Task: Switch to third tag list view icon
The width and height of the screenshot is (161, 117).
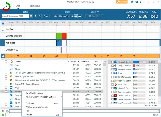Action: 80,16
